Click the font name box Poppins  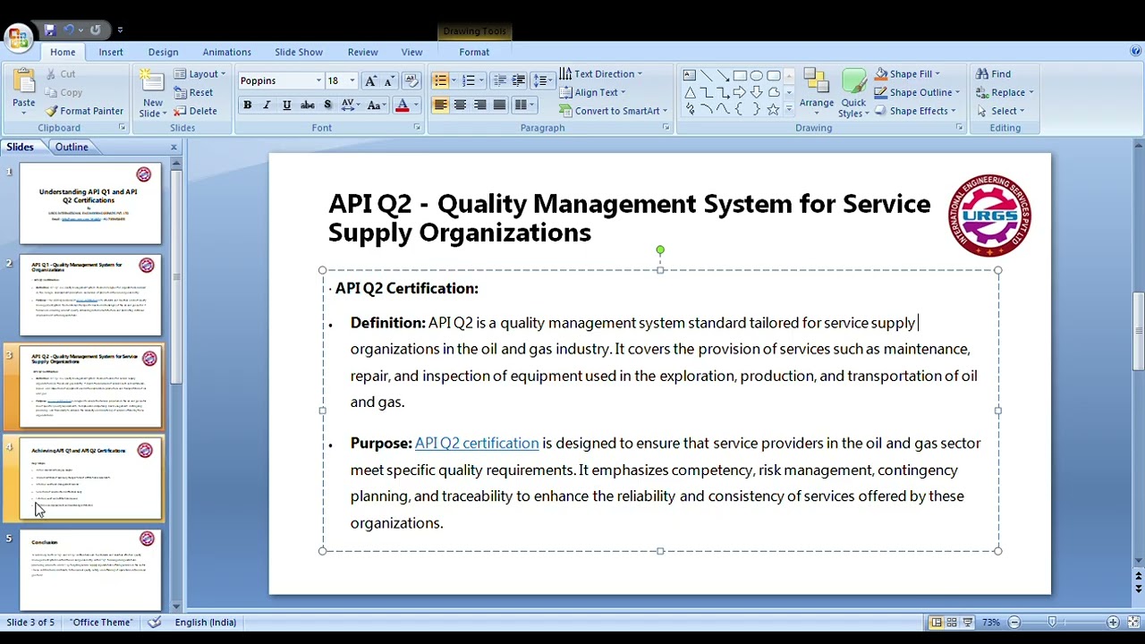tap(280, 80)
